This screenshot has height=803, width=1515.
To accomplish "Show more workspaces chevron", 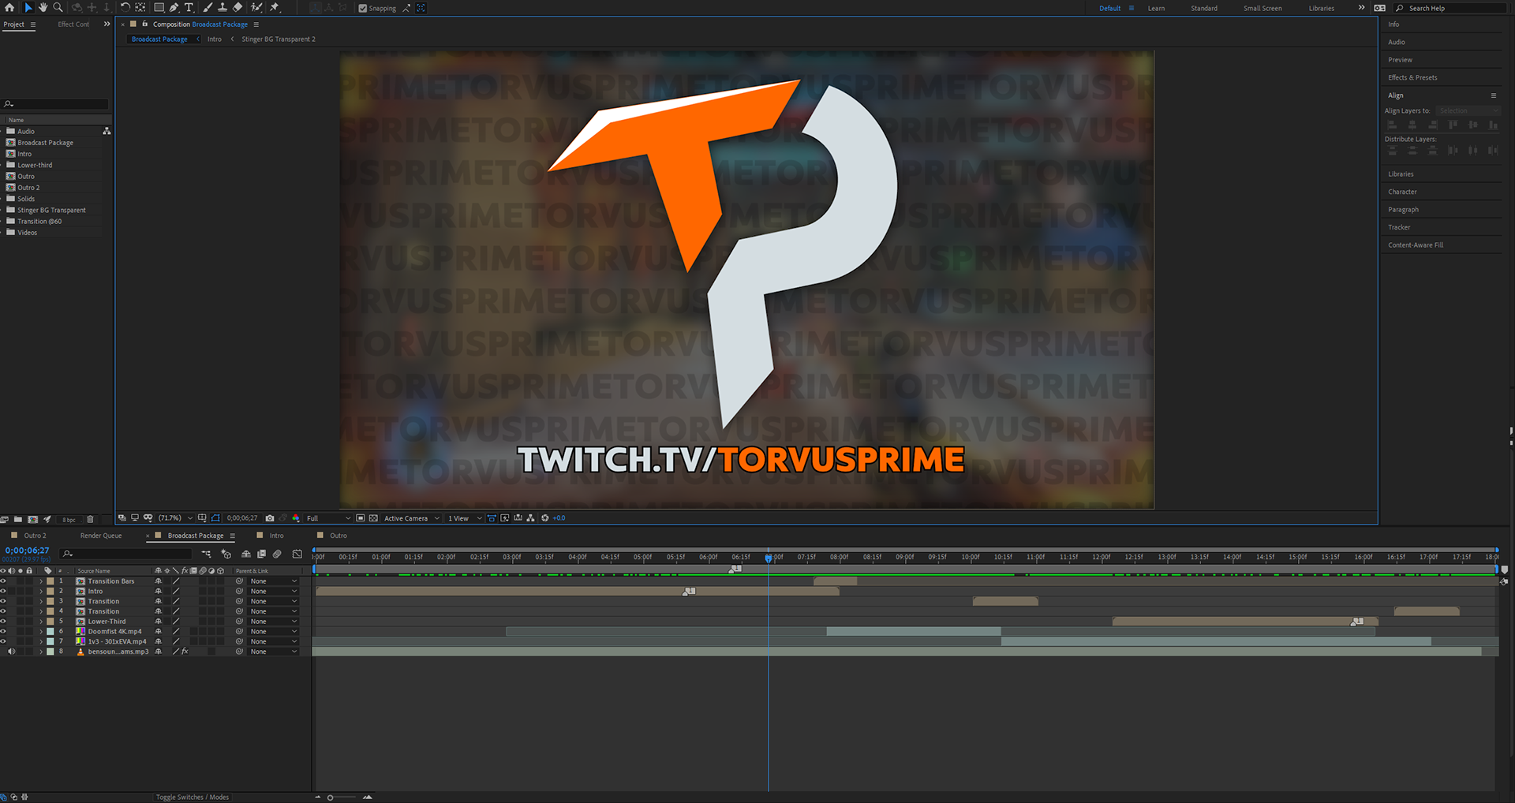I will click(x=1361, y=8).
